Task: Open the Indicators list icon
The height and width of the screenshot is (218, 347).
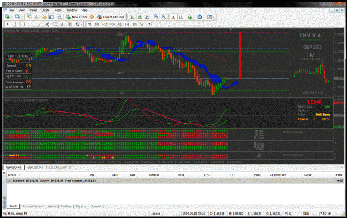Action: [x=190, y=17]
